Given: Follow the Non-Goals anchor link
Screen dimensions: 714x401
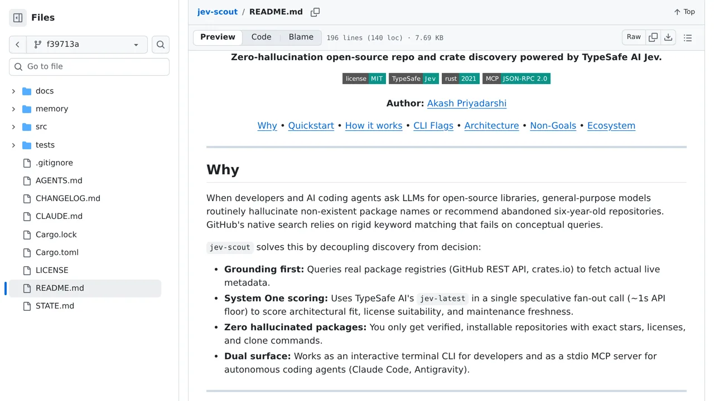Looking at the screenshot, I should [x=553, y=125].
